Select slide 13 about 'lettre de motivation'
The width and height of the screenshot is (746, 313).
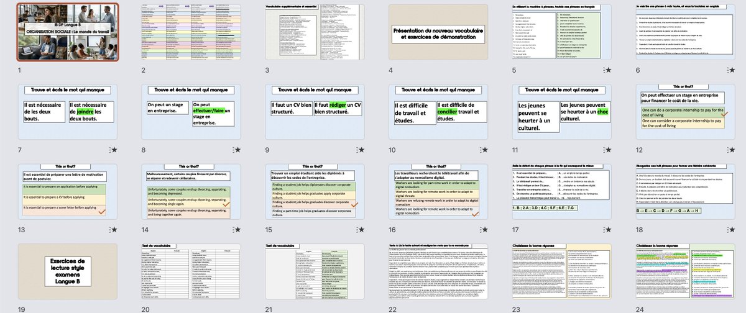point(67,191)
